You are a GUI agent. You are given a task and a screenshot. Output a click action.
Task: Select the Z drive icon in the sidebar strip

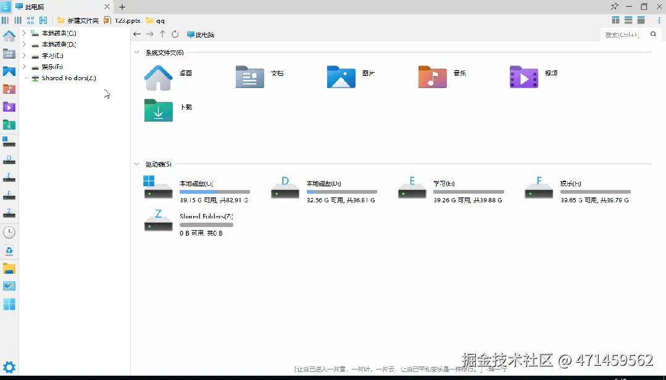(9, 213)
